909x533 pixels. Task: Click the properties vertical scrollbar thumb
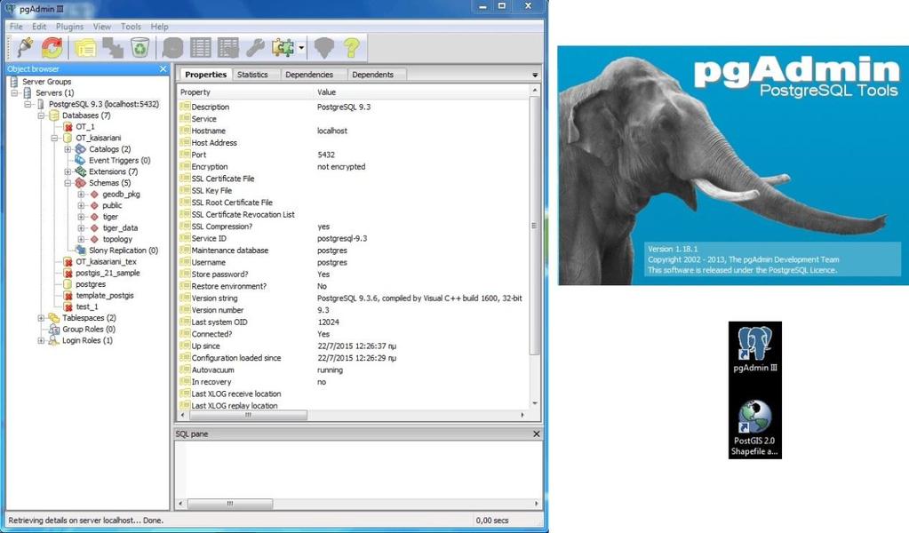tap(535, 226)
